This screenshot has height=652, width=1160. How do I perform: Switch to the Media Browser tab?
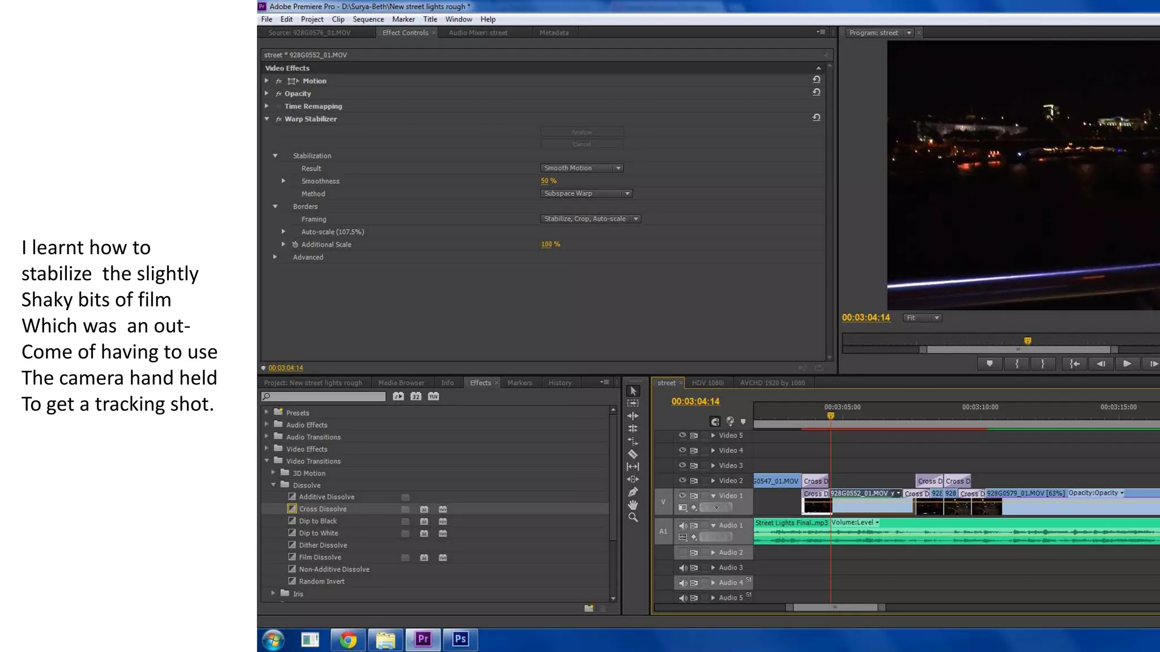point(400,383)
